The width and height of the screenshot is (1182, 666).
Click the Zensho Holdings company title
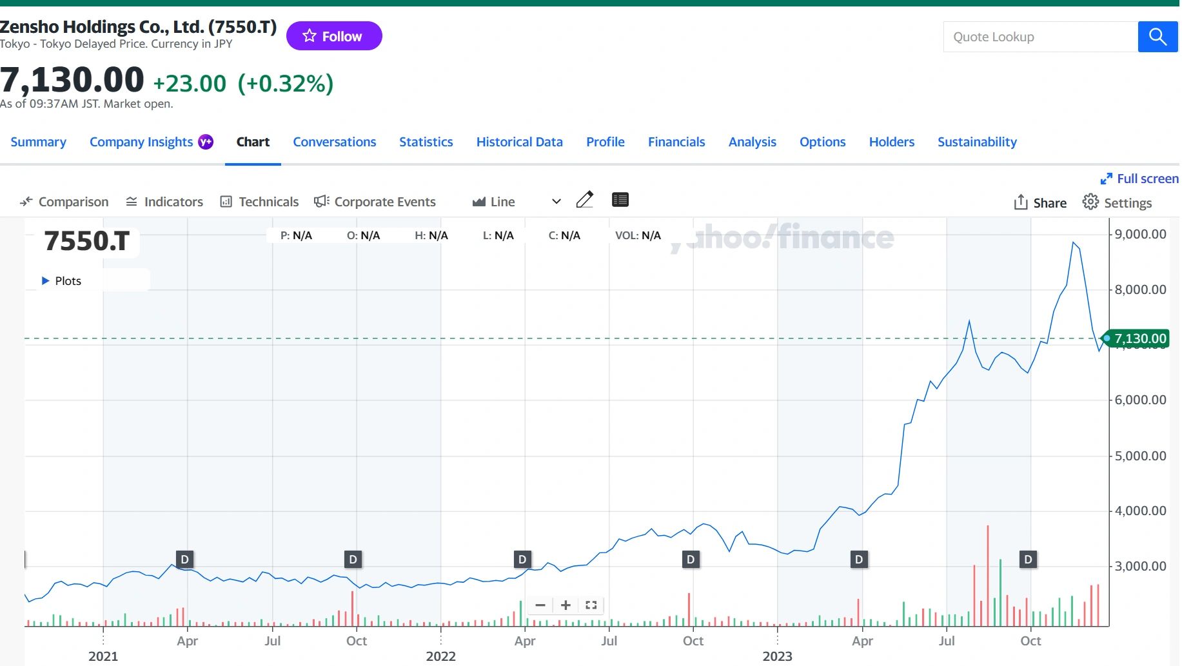(x=138, y=26)
